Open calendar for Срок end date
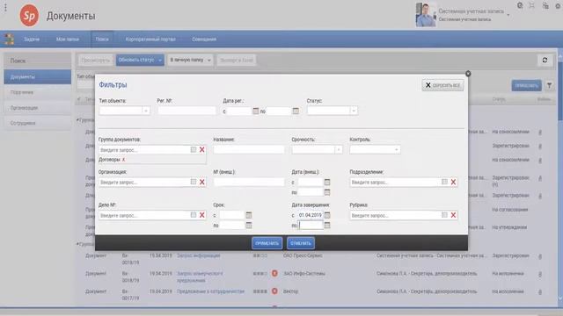 pyautogui.click(x=248, y=226)
